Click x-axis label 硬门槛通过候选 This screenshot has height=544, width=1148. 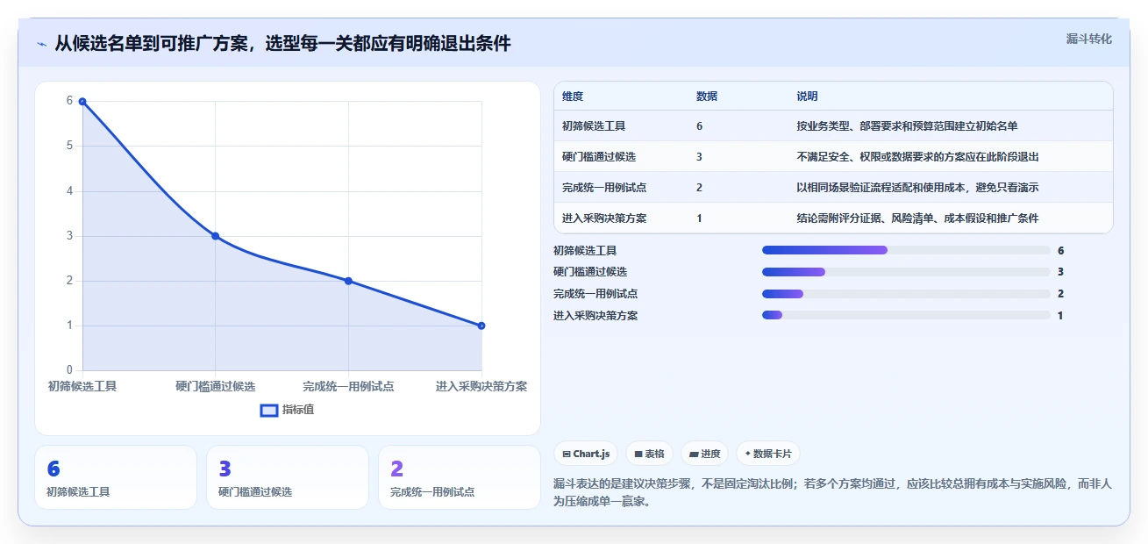coord(216,386)
